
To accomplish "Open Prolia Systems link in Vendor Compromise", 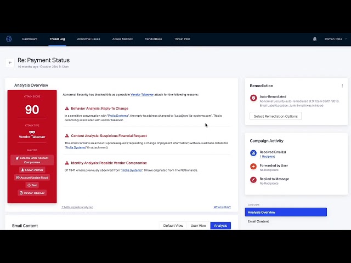I will click(x=132, y=170).
